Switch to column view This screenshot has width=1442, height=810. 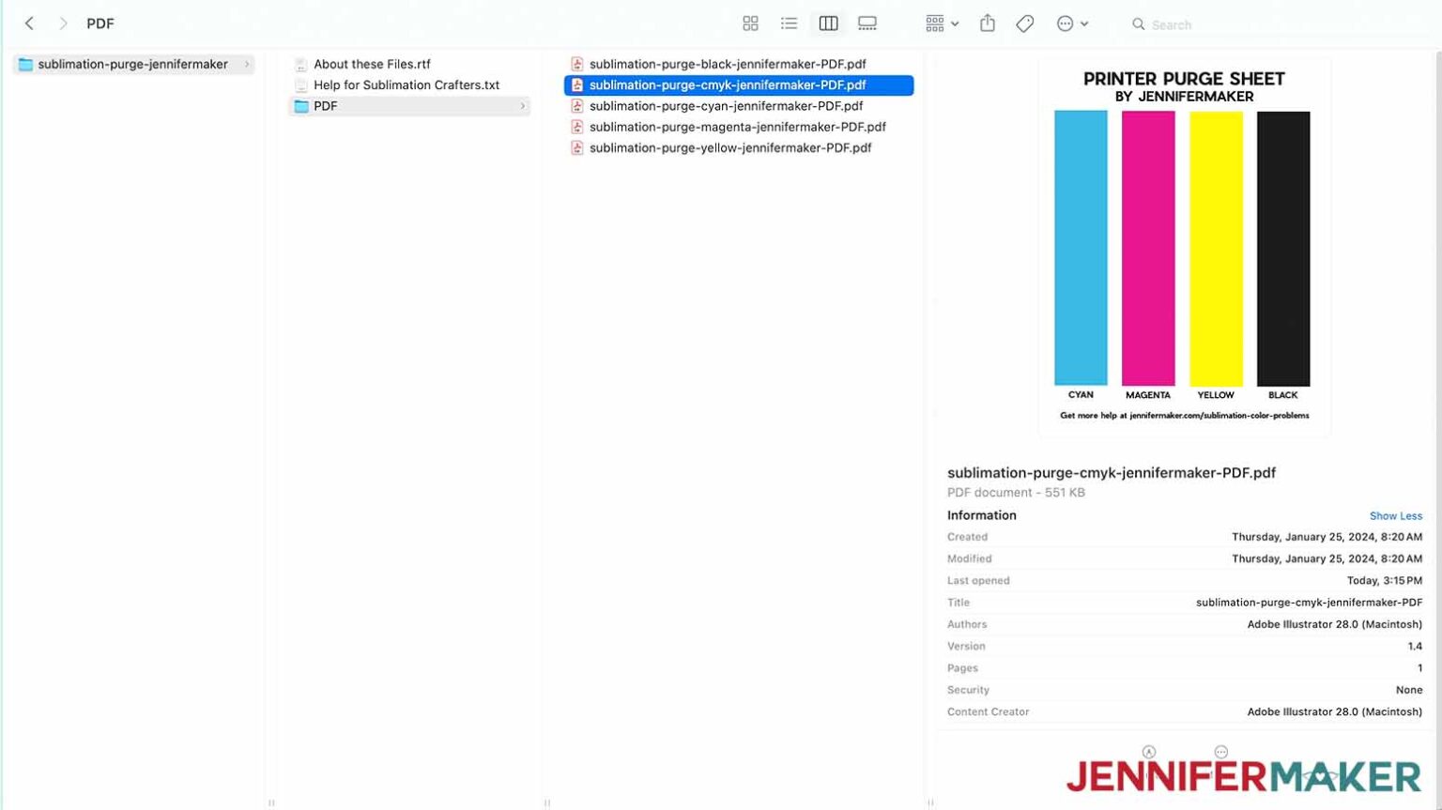[x=828, y=23]
